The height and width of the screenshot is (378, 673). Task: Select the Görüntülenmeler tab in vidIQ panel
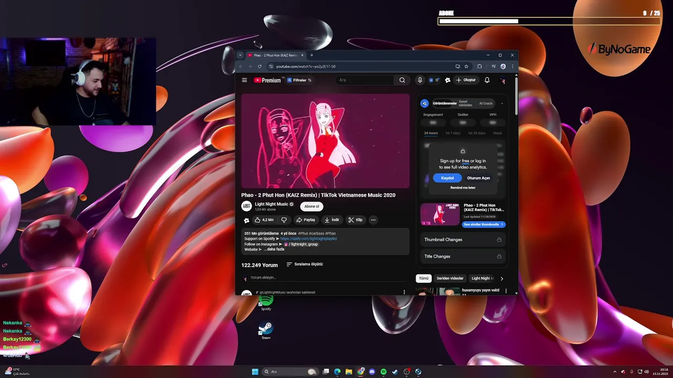pyautogui.click(x=445, y=103)
